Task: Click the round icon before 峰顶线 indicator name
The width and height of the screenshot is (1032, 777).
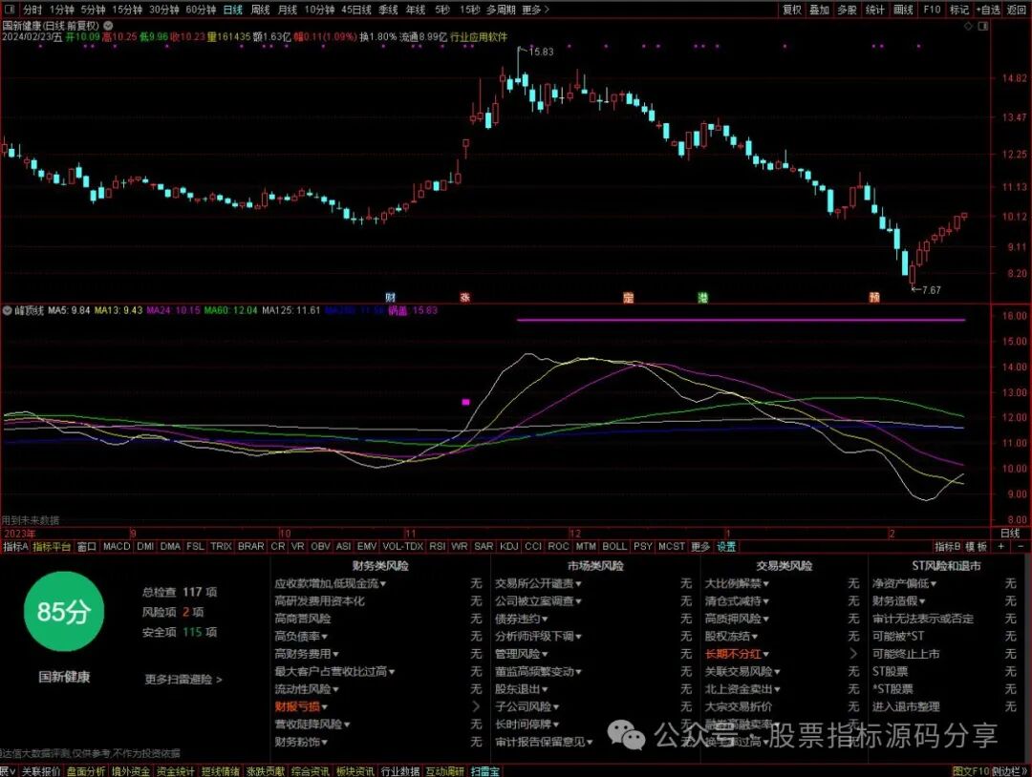Action: 8,309
